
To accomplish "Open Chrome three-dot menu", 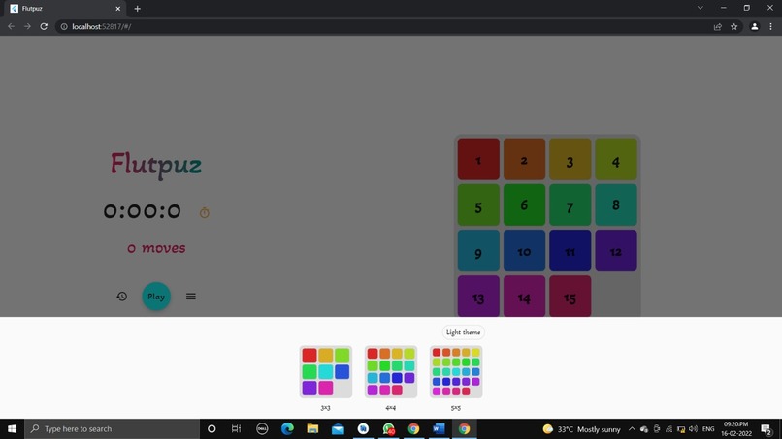I will 771,27.
